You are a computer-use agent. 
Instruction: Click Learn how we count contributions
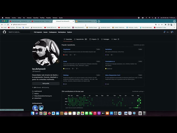click(x=74, y=108)
